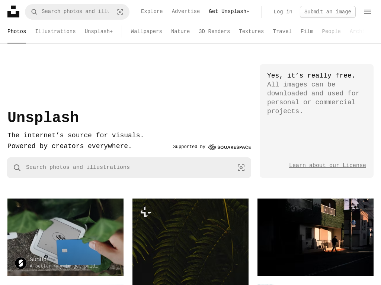Image resolution: width=381 pixels, height=285 pixels.
Task: Open the Wallpapers category
Action: point(146,31)
